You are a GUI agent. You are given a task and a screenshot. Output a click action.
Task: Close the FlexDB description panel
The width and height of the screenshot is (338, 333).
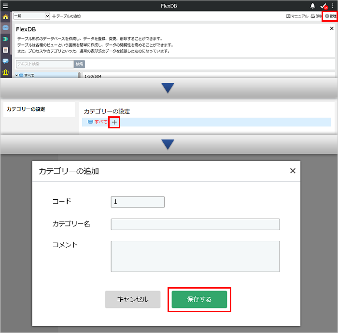pyautogui.click(x=332, y=28)
